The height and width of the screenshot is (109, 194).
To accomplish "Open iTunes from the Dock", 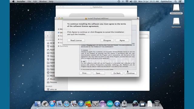I will click(x=81, y=104).
